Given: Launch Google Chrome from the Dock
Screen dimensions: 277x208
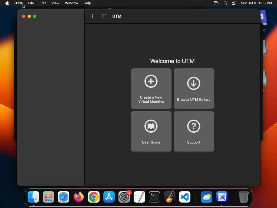Looking at the screenshot, I should tap(94, 197).
